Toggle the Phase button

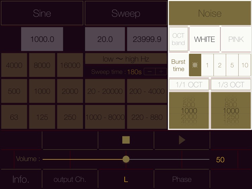click(182, 179)
